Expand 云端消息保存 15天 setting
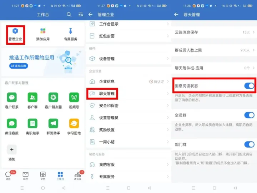Viewport: 257px width, 193px height. 213,32
